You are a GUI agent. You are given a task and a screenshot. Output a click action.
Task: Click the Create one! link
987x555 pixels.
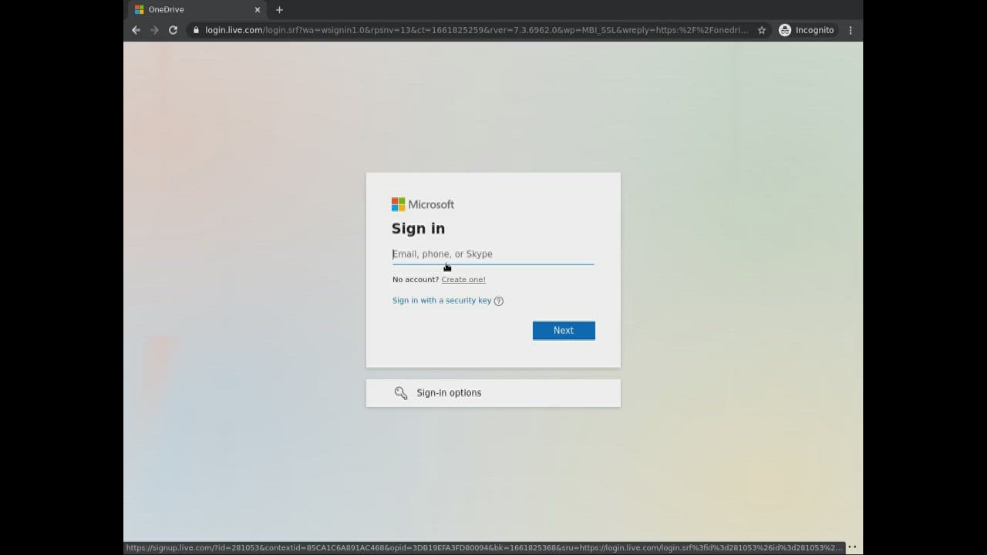pyautogui.click(x=463, y=280)
